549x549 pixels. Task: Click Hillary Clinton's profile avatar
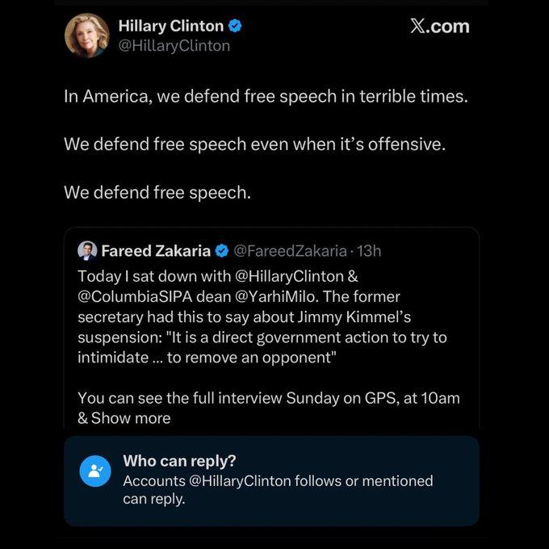click(86, 36)
